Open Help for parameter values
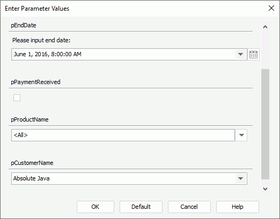The image size is (280, 219). coord(238,207)
